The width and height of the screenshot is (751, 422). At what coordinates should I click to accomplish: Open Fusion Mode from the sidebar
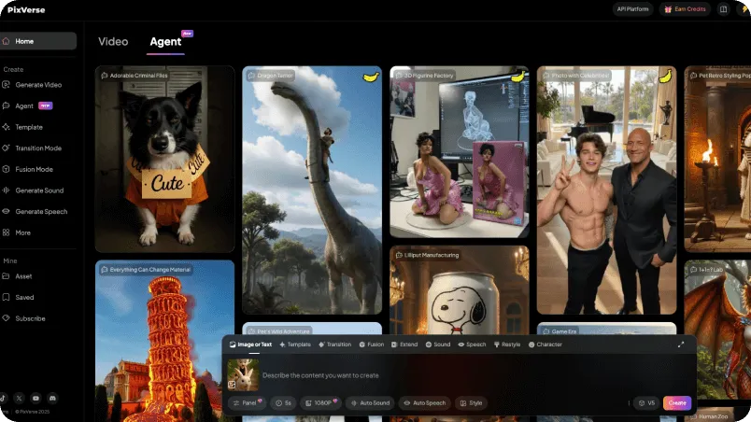[34, 169]
